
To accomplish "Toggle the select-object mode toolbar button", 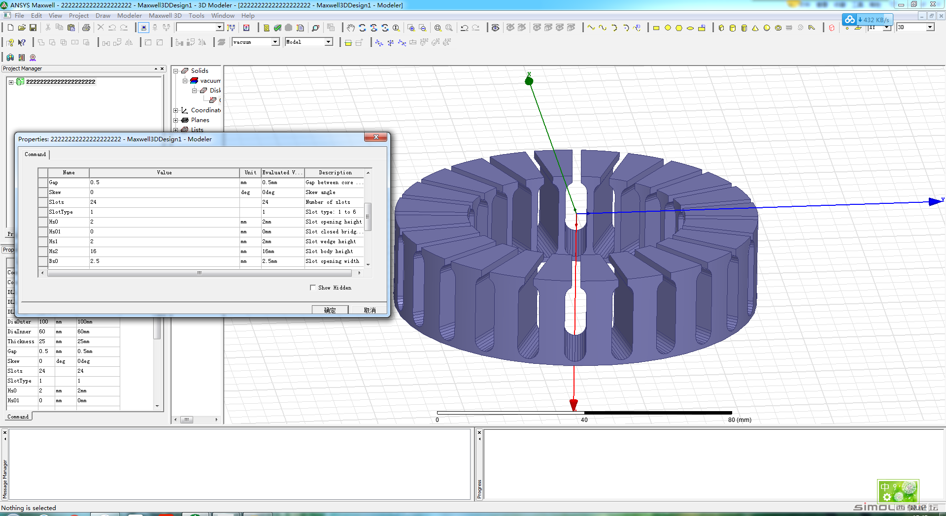I will 143,28.
